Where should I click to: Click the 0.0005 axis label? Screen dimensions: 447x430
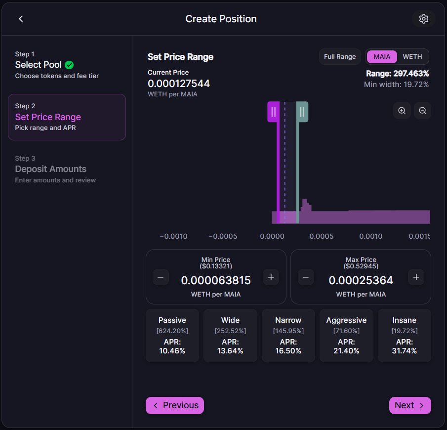pyautogui.click(x=321, y=236)
